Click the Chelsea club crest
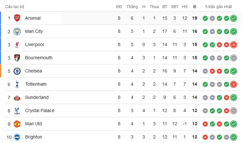242x143 pixels. (x=17, y=71)
